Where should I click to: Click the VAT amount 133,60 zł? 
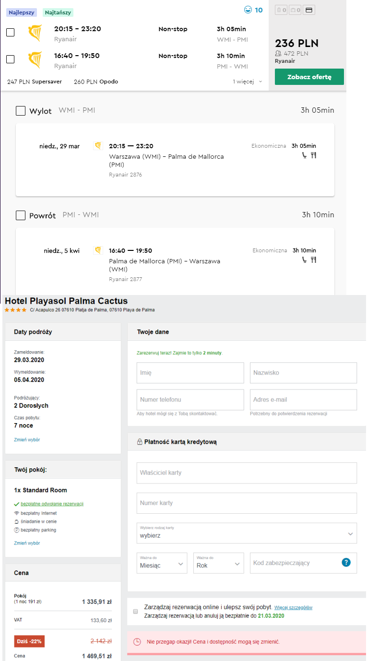click(x=101, y=620)
